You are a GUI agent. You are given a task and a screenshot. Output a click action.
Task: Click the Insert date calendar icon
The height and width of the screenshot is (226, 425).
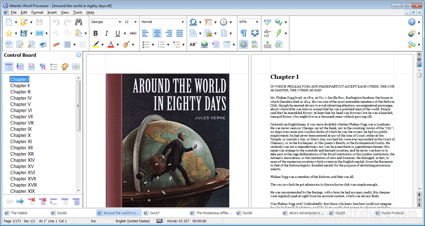pos(208,22)
